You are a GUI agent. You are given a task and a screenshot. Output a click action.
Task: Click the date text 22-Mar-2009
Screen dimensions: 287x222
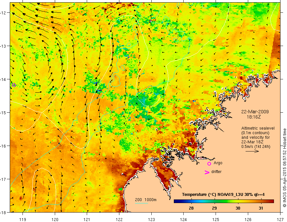click(x=255, y=112)
